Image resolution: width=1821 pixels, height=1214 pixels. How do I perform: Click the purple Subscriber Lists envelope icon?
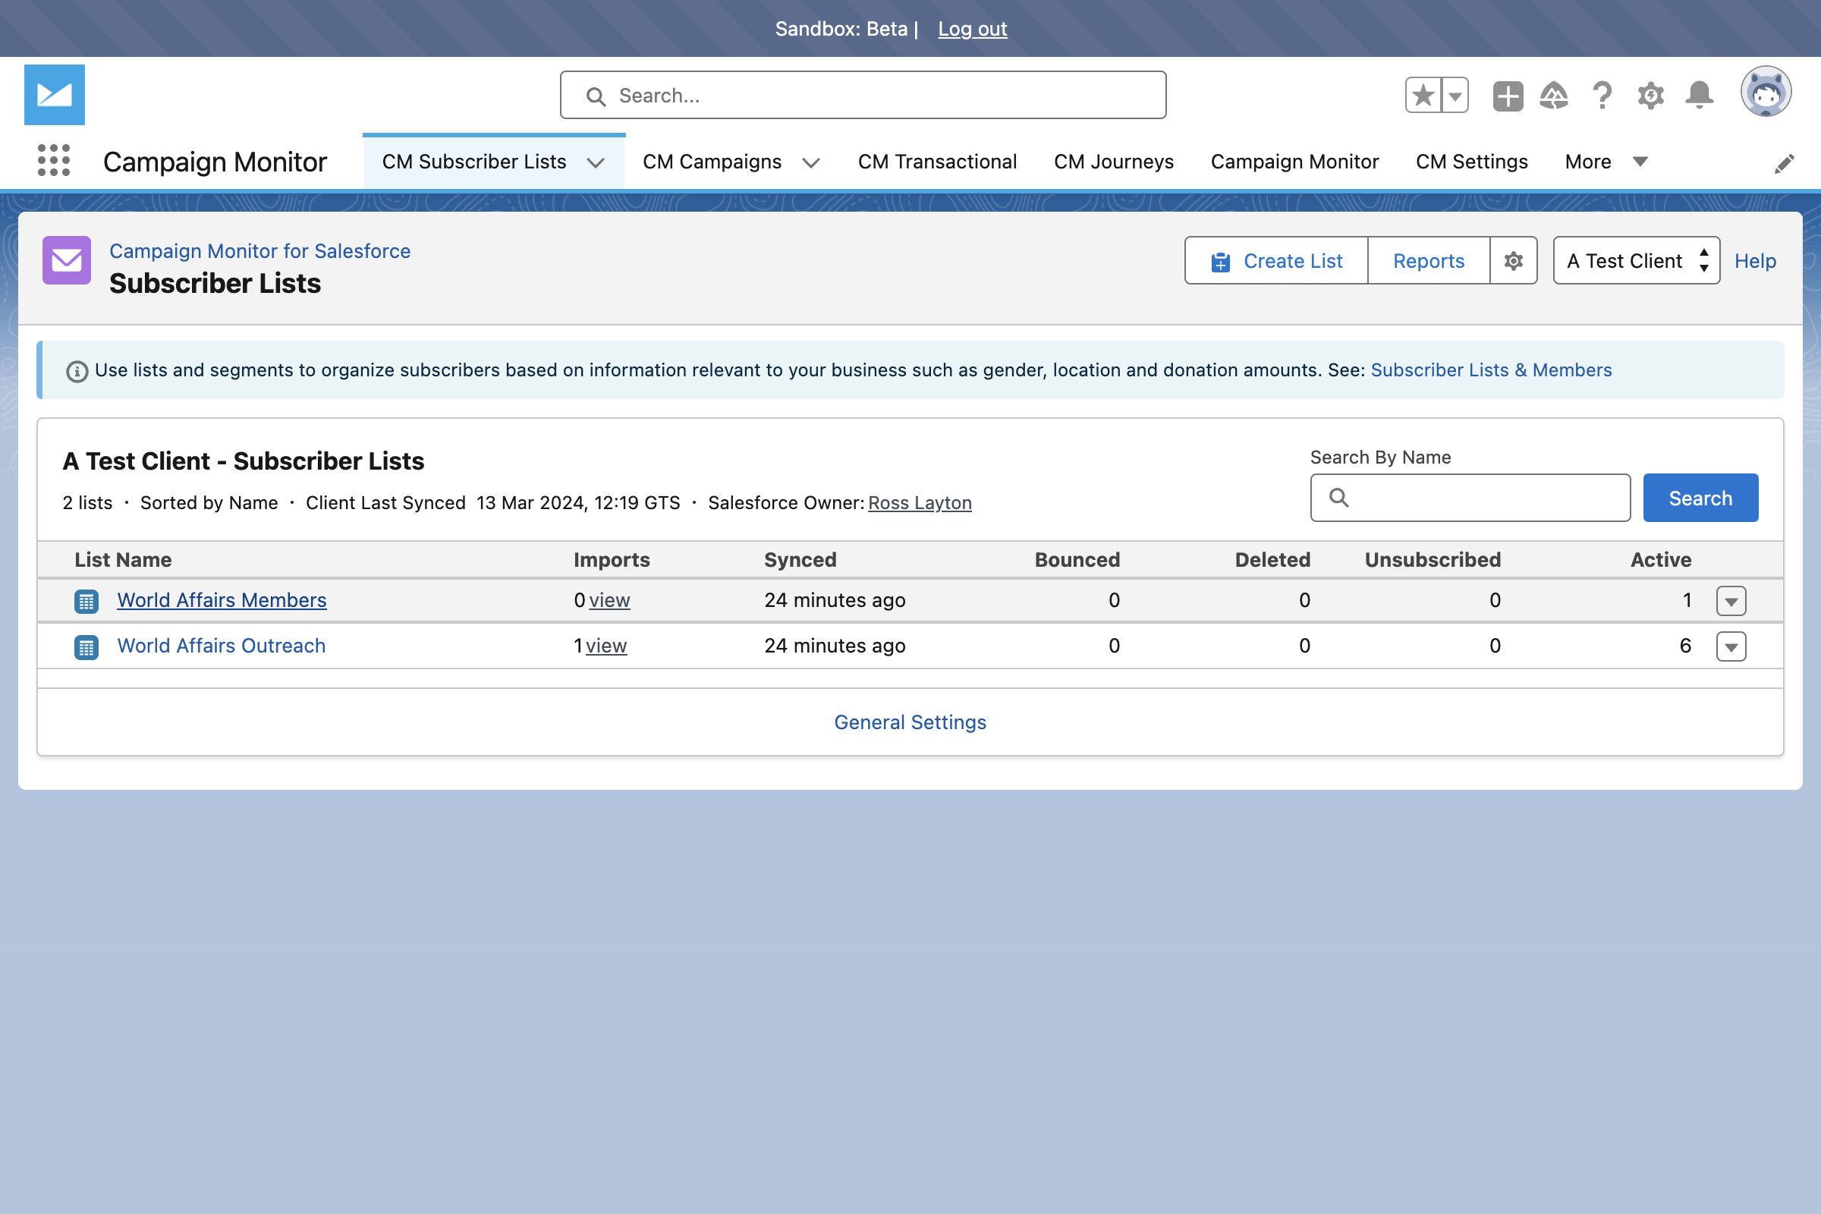click(67, 260)
